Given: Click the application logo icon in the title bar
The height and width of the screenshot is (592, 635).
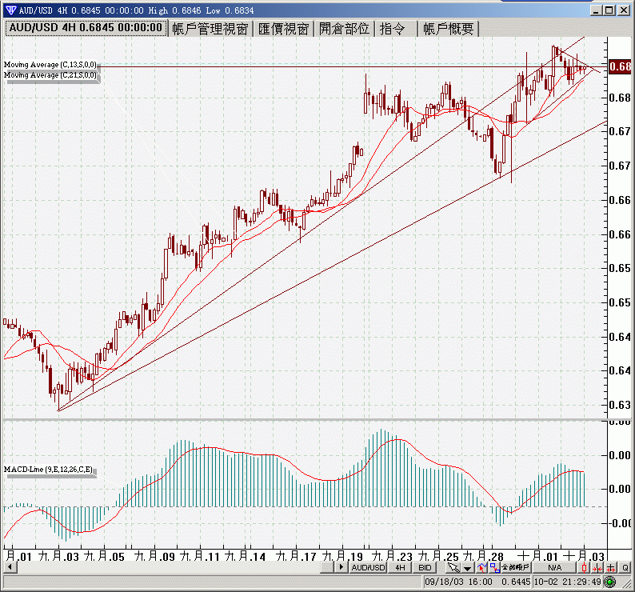Looking at the screenshot, I should [11, 10].
